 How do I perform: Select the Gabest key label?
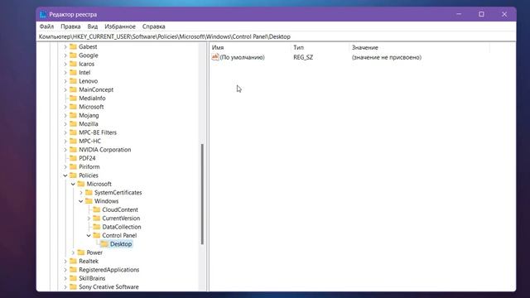88,47
